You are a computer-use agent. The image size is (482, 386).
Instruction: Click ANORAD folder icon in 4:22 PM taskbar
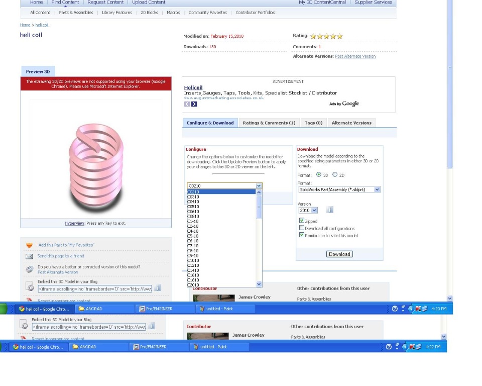[x=75, y=347]
